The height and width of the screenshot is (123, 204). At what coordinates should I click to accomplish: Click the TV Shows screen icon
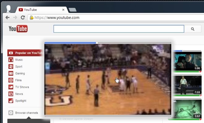(11, 87)
